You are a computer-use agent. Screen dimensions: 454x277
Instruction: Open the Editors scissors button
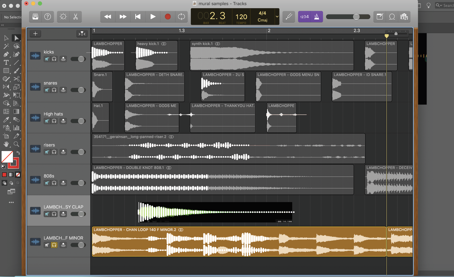[76, 17]
